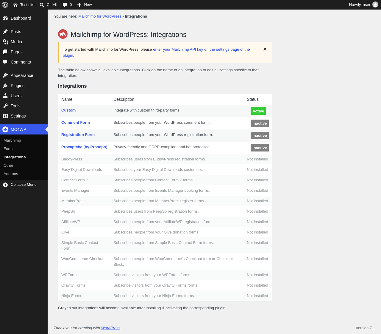Click the Mailchimp logo beside page title
381x334 pixels.
click(x=63, y=34)
